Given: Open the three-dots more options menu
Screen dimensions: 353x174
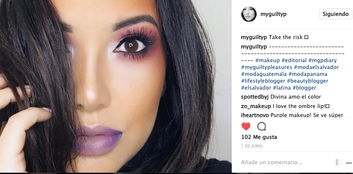Looking at the screenshot, I should click(349, 163).
